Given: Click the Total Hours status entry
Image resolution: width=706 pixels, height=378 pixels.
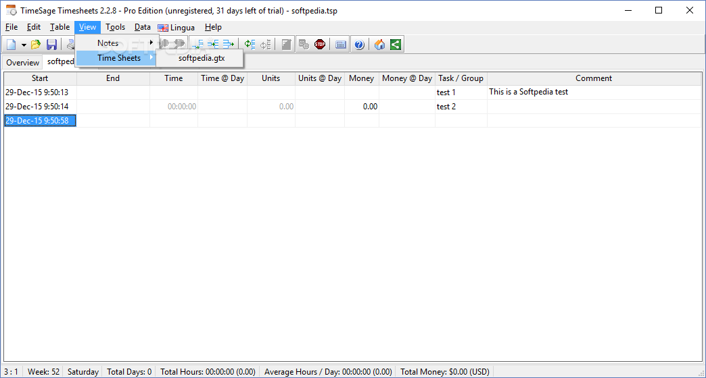Looking at the screenshot, I should point(208,372).
